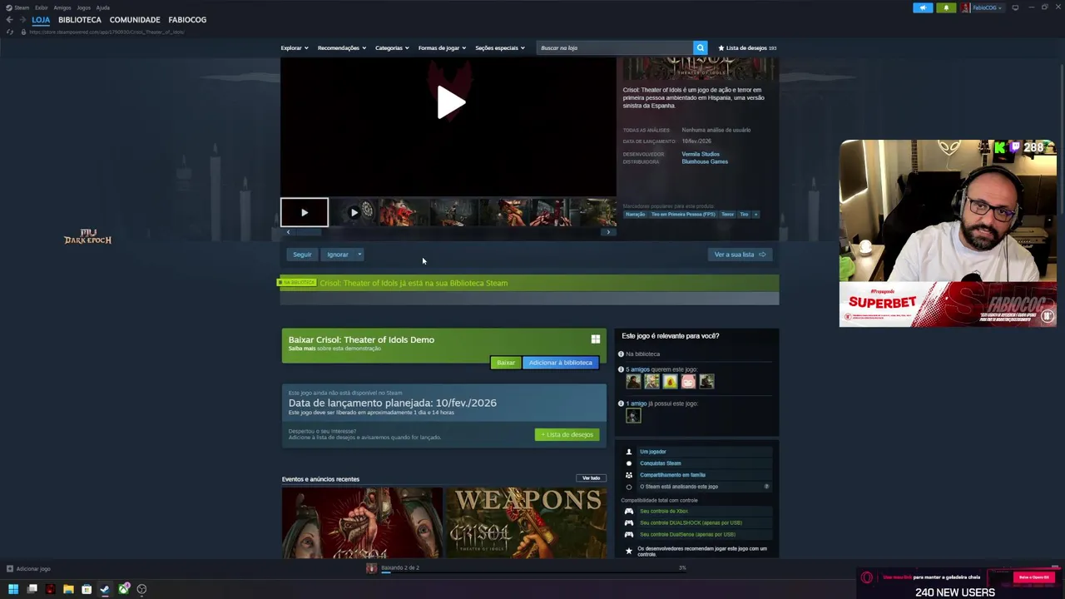Open the Blumhouse Games publisher link
The height and width of the screenshot is (599, 1065).
tap(705, 161)
